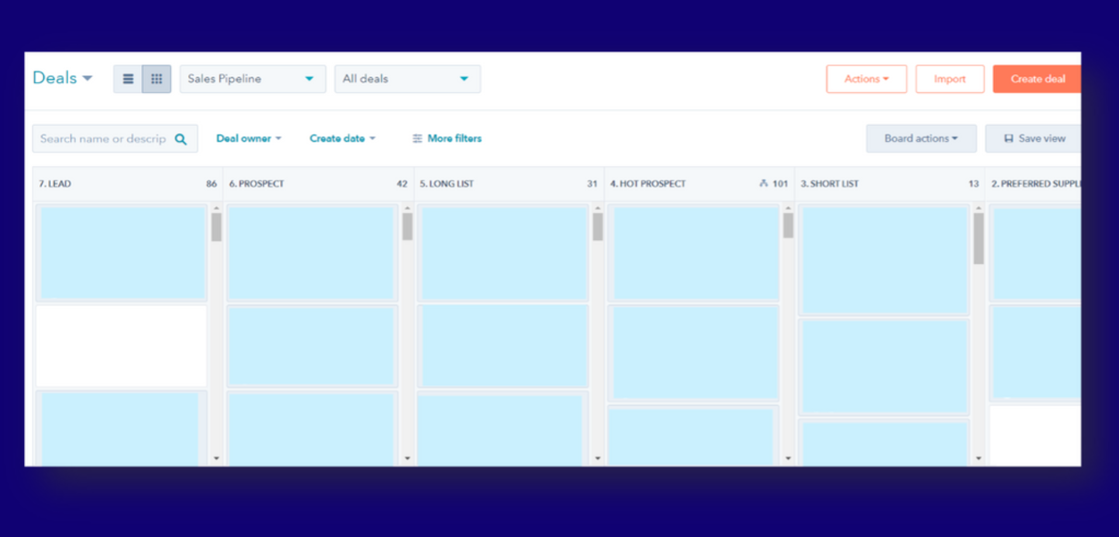Switch to board grid view icon
This screenshot has width=1119, height=537.
click(157, 79)
